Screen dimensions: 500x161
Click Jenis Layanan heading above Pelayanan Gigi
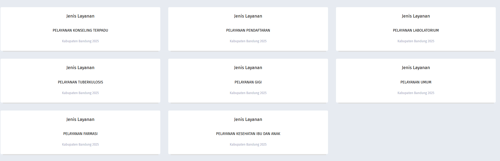(x=248, y=67)
